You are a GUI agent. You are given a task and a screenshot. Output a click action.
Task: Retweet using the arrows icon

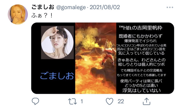coord(73,101)
